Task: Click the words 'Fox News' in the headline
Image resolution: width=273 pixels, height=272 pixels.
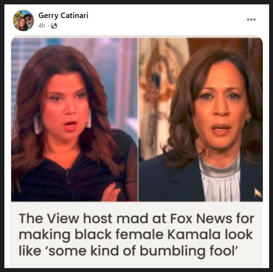Action: [x=201, y=218]
